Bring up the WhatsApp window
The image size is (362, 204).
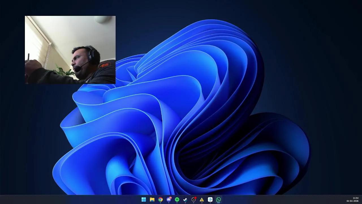(218, 199)
